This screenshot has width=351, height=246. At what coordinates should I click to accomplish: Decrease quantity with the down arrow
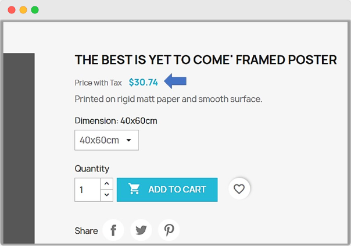coord(106,195)
